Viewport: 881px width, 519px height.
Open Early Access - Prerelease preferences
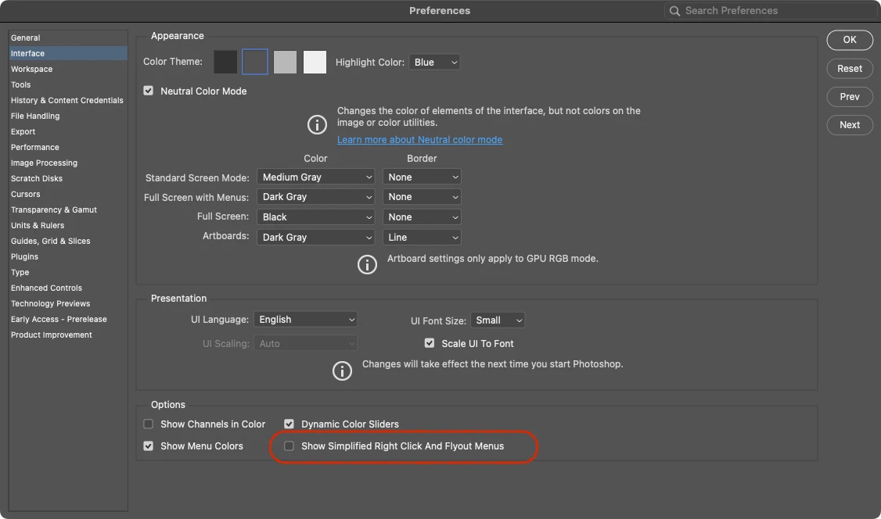68,319
